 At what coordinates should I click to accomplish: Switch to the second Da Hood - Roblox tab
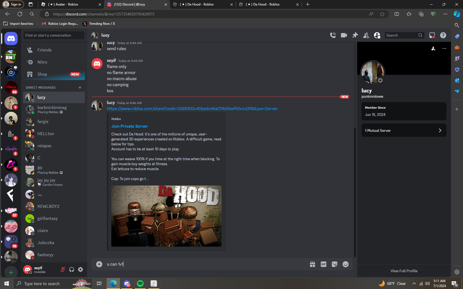click(x=269, y=4)
